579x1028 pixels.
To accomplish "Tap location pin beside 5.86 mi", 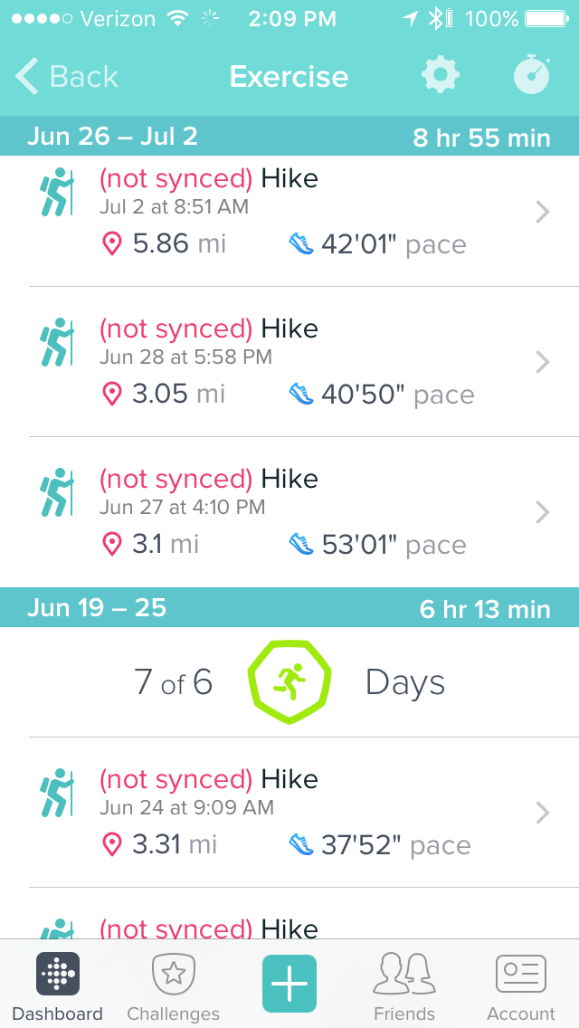I will (x=111, y=243).
